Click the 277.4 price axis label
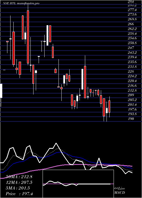142x198 pixels. pos(132,10)
